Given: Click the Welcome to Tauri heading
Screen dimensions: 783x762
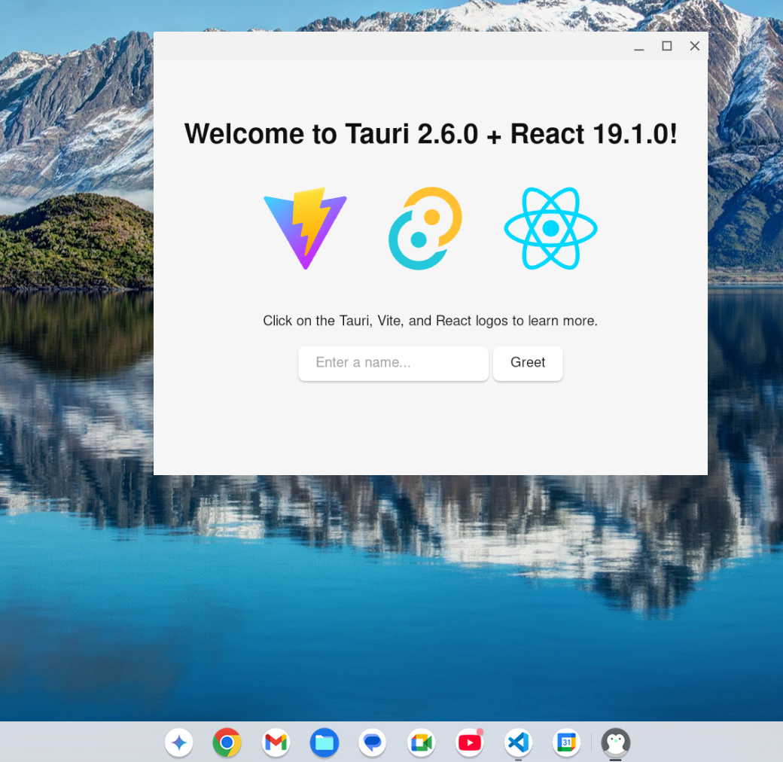Looking at the screenshot, I should (x=430, y=133).
